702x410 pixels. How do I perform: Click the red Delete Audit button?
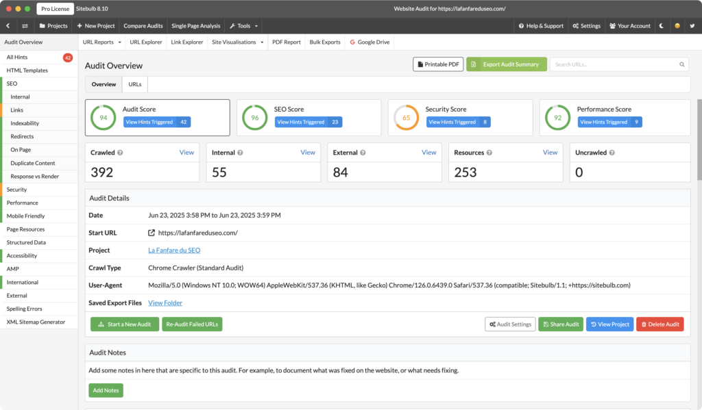click(x=659, y=324)
